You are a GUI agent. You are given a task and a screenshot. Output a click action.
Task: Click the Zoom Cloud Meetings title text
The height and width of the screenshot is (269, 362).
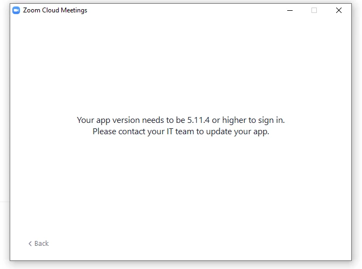55,10
